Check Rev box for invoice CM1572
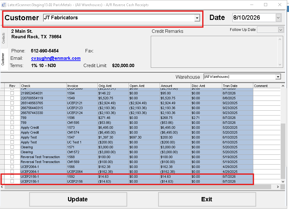The height and width of the screenshot is (209, 289). [12, 152]
